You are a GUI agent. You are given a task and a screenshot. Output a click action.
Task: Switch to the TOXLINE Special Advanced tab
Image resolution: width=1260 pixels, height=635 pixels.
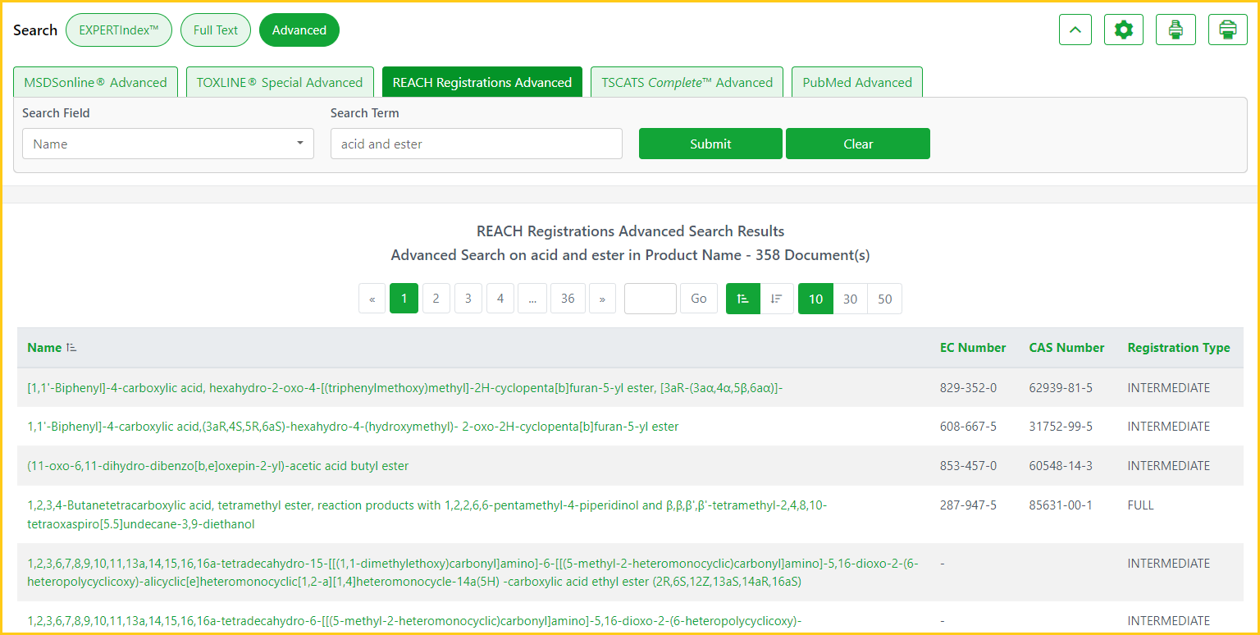(x=280, y=82)
